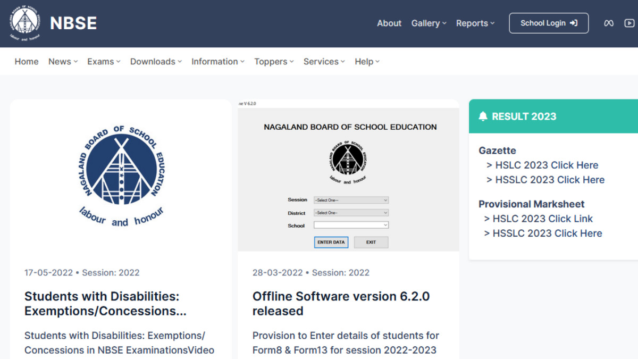The image size is (638, 359).
Task: Expand the Toppers menu
Action: (x=274, y=62)
